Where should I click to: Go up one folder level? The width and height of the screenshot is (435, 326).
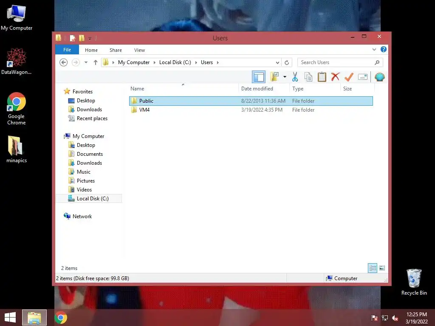point(96,62)
